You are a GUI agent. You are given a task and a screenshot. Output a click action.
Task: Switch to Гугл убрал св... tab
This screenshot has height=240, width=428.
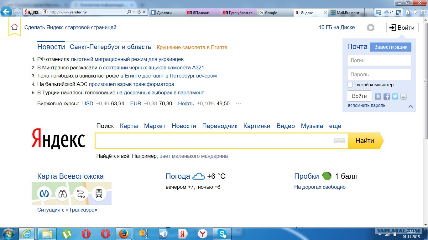(238, 12)
